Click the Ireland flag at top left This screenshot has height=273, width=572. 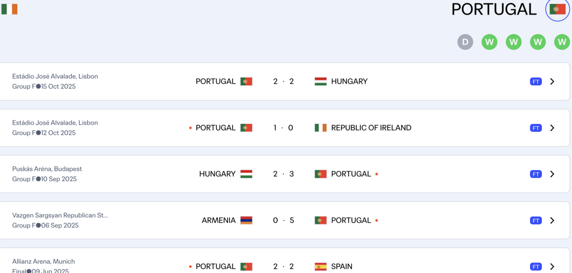click(x=9, y=9)
